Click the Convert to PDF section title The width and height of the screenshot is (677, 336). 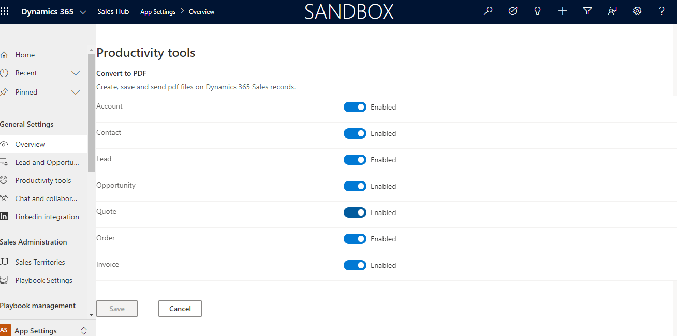122,73
